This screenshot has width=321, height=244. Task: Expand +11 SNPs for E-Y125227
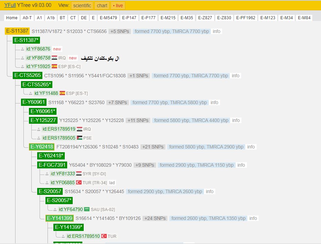138,121
